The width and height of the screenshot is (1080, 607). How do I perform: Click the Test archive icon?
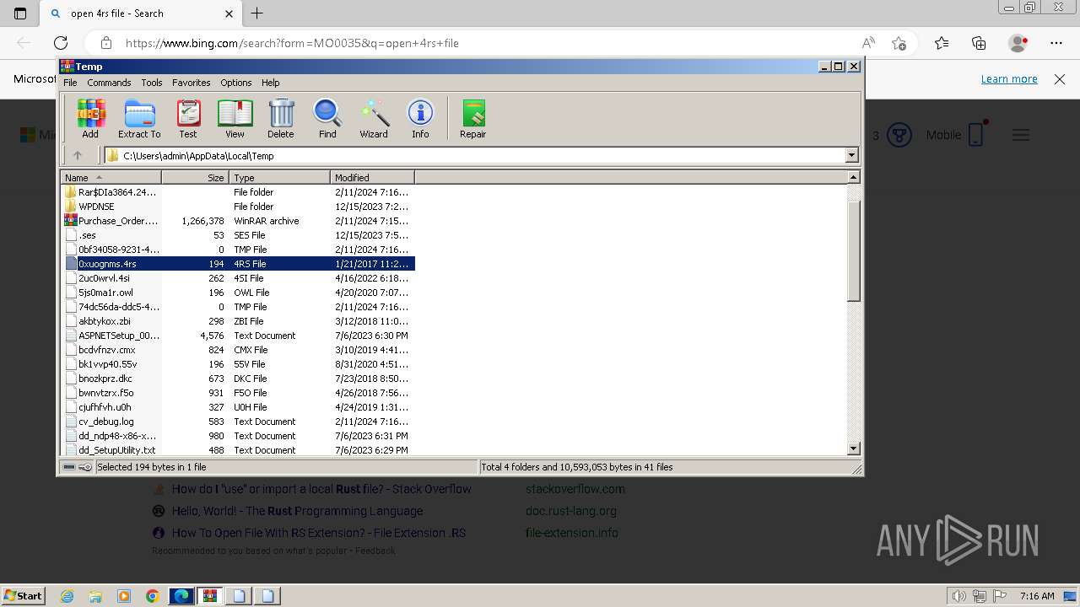tap(188, 118)
